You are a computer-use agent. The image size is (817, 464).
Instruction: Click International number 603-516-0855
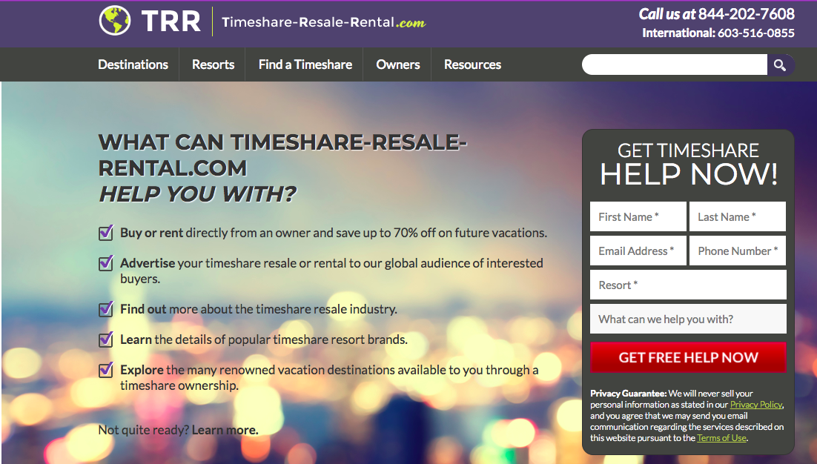click(x=756, y=33)
